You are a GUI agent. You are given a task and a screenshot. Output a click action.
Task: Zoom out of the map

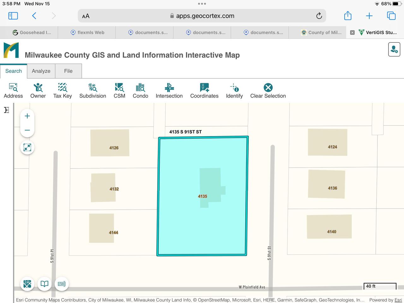click(27, 130)
